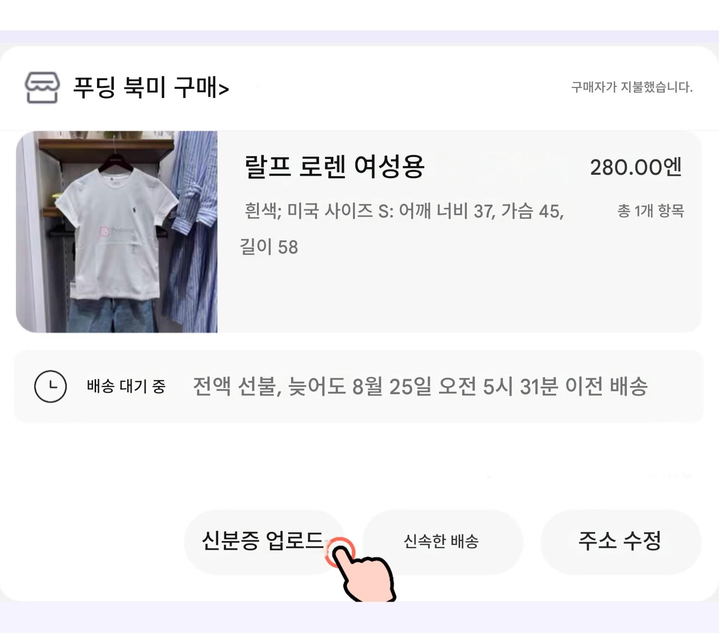Click the clock icon in shipping status
The image size is (720, 640).
coord(50,386)
